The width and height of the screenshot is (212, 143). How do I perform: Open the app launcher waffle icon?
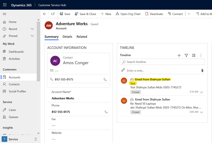tap(5, 5)
